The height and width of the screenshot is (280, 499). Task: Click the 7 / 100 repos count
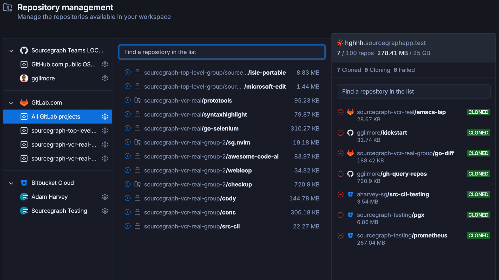coord(355,53)
